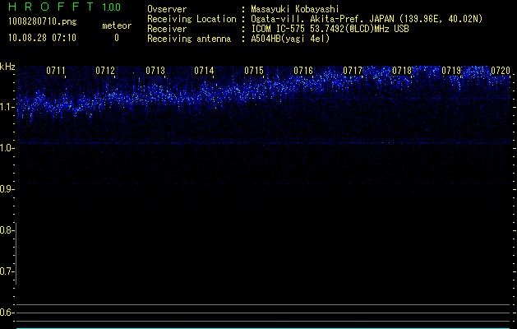Click the kHz axis unit label

click(x=7, y=67)
